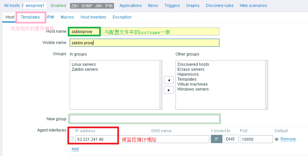Toggle the Enabled host status link
The width and height of the screenshot is (308, 156).
click(58, 6)
